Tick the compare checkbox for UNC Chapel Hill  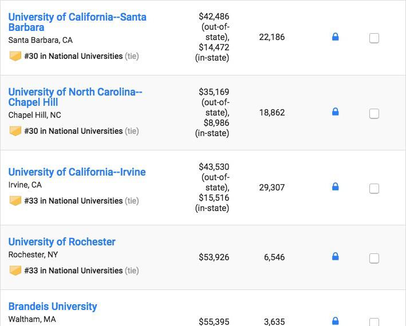(374, 114)
